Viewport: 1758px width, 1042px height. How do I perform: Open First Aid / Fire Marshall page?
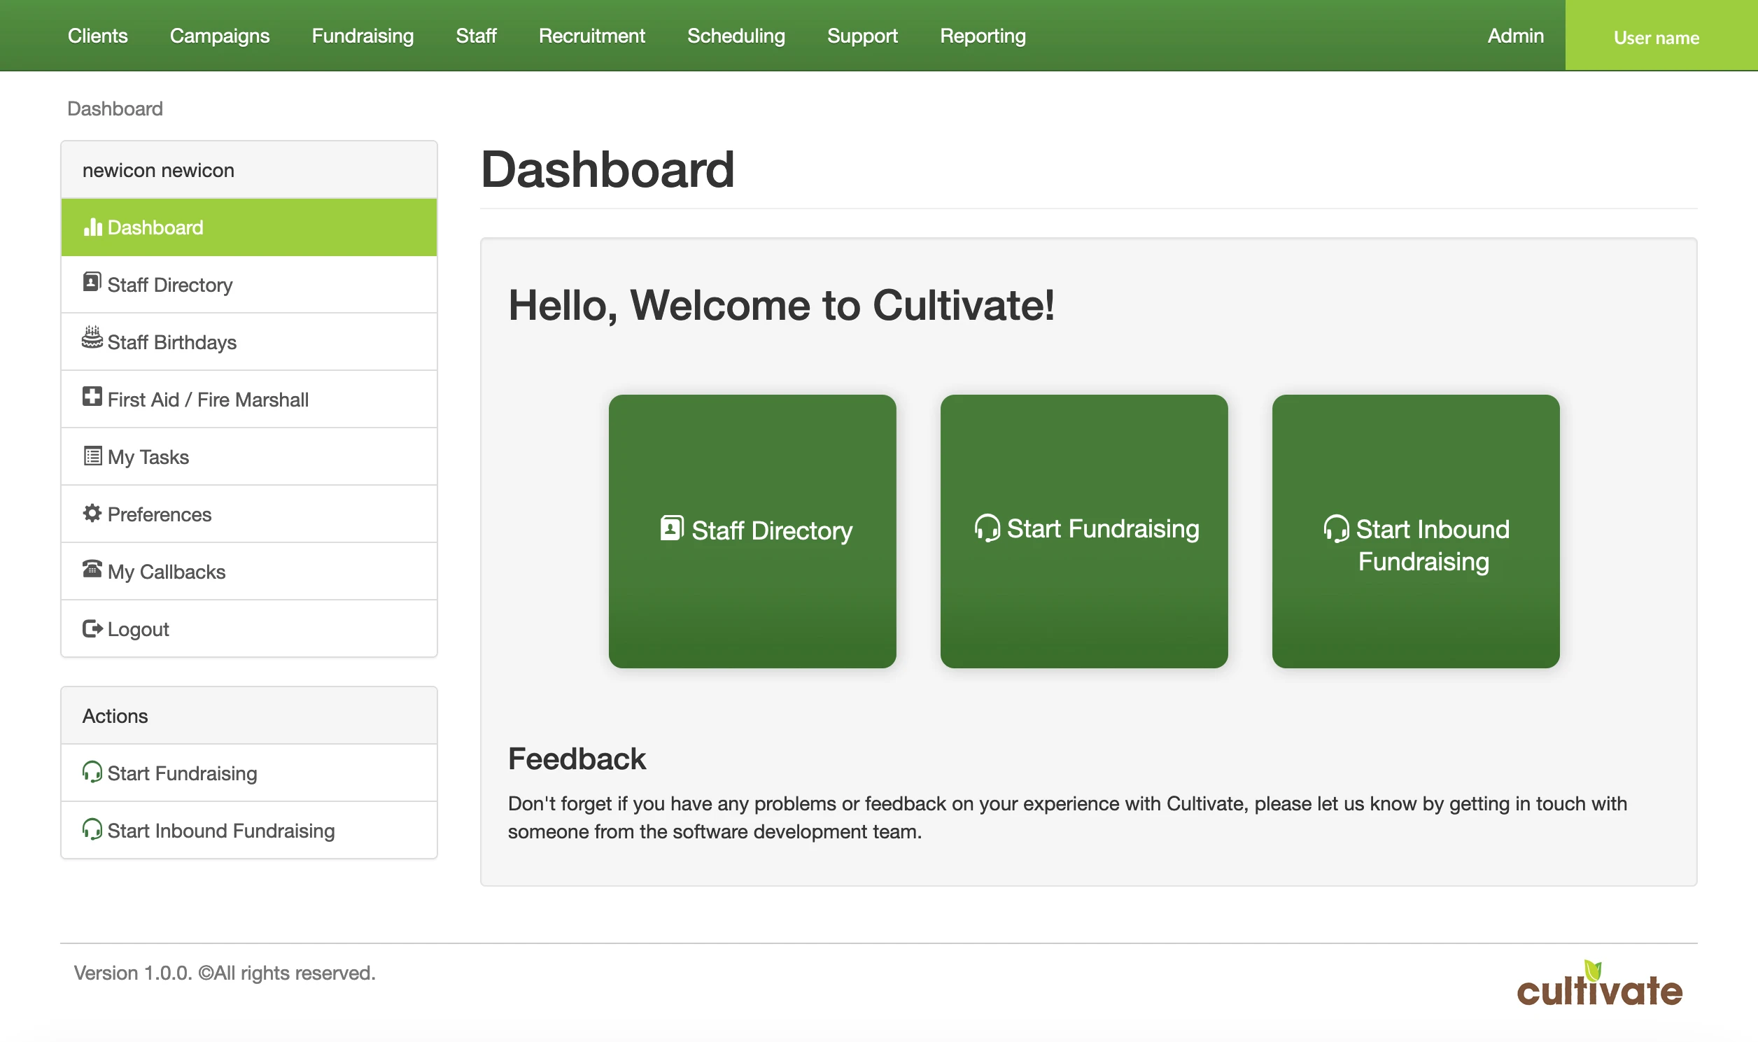(x=249, y=400)
